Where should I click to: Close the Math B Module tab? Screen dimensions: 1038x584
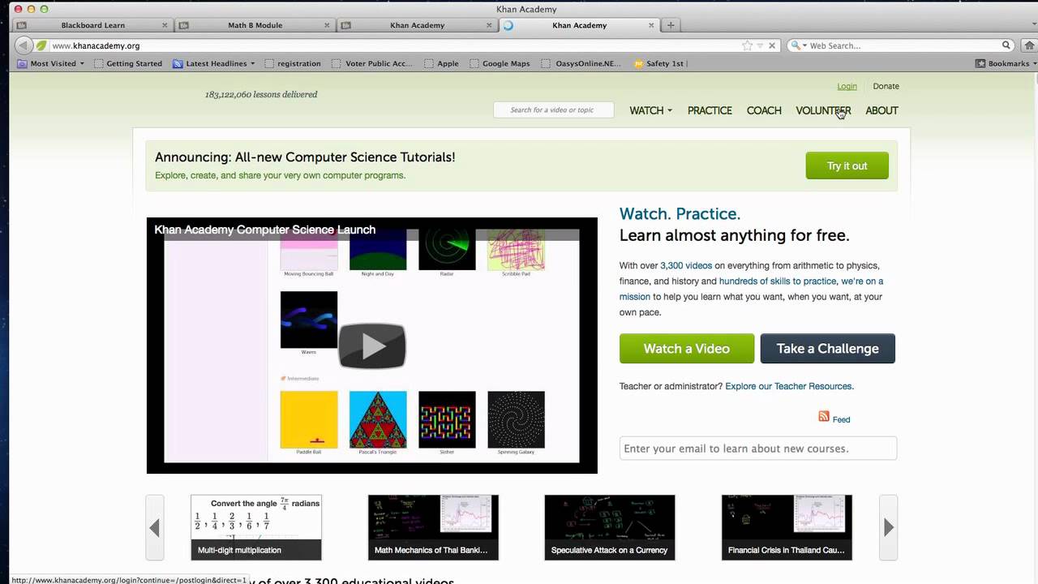tap(328, 25)
